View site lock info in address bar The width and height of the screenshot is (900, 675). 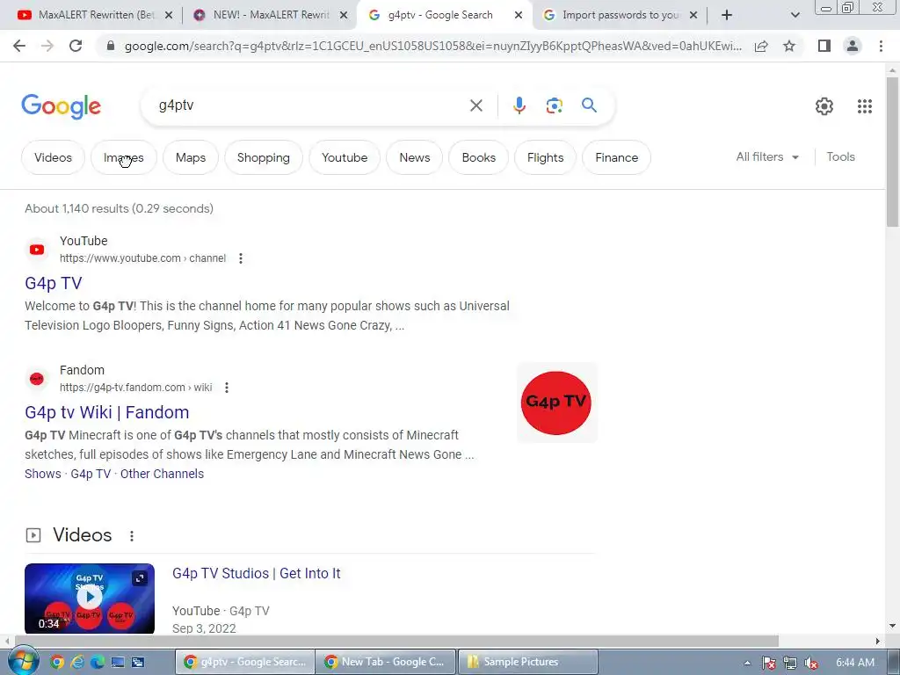tap(111, 46)
